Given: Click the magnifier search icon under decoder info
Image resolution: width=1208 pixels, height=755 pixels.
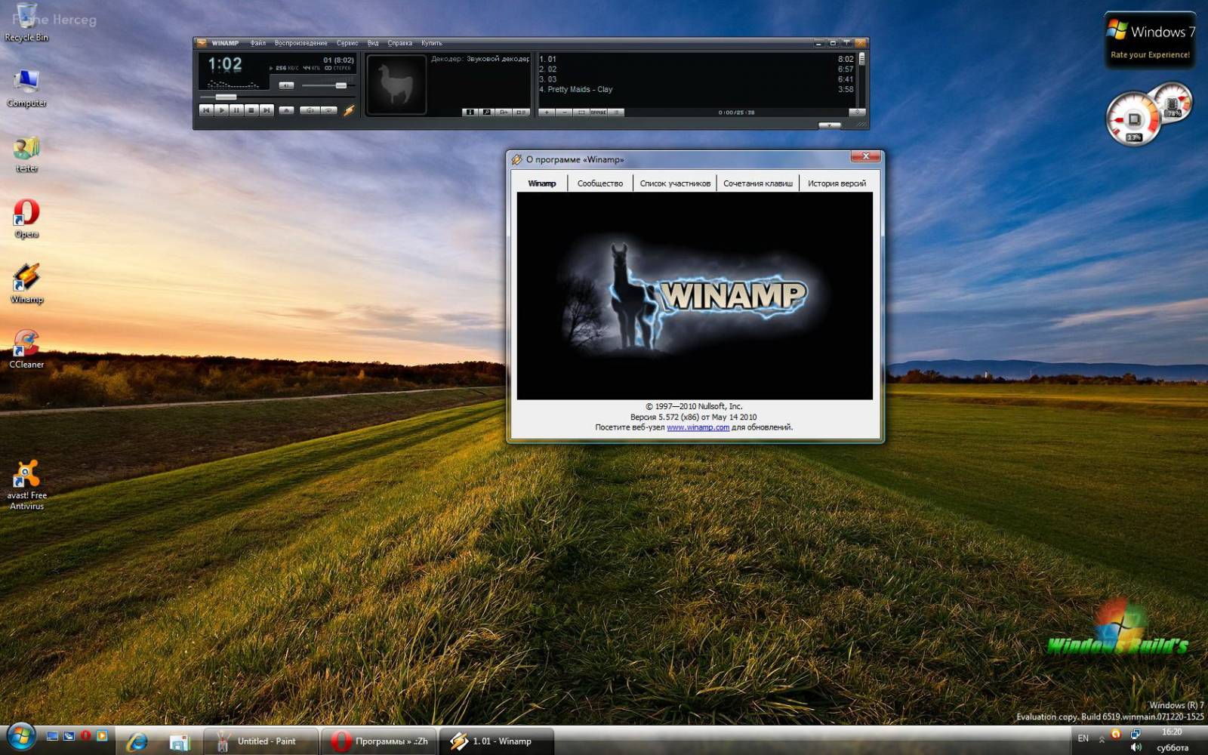Looking at the screenshot, I should pos(487,112).
